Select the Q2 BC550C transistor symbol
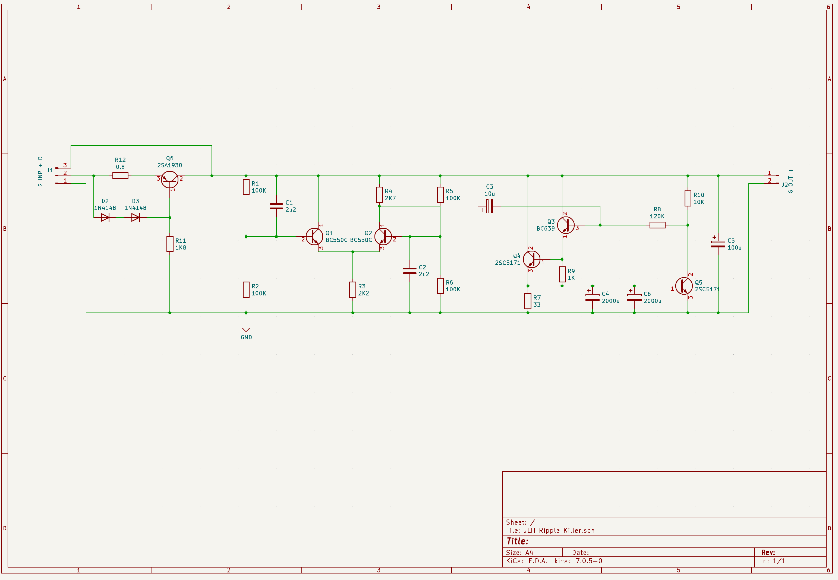This screenshot has width=838, height=580. point(383,237)
